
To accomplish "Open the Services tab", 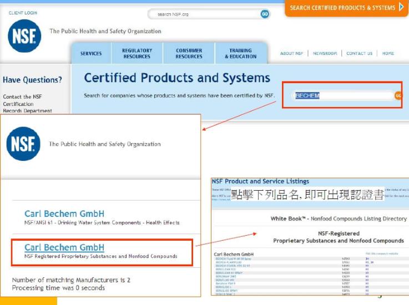I will point(91,54).
